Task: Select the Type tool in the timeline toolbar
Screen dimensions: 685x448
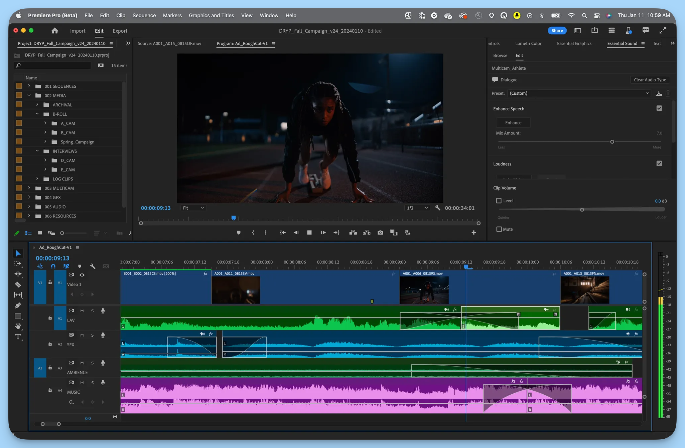Action: click(x=18, y=337)
